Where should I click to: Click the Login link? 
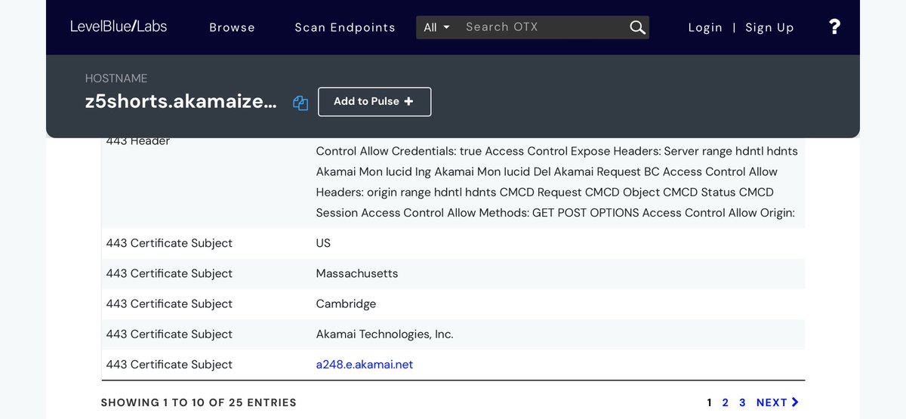(x=705, y=27)
